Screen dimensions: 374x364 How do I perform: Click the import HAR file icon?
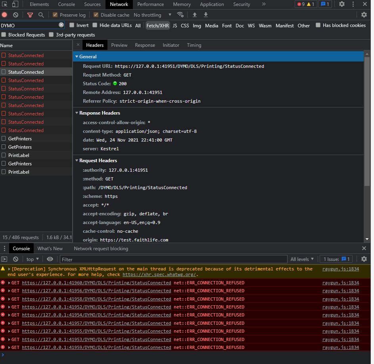point(194,15)
